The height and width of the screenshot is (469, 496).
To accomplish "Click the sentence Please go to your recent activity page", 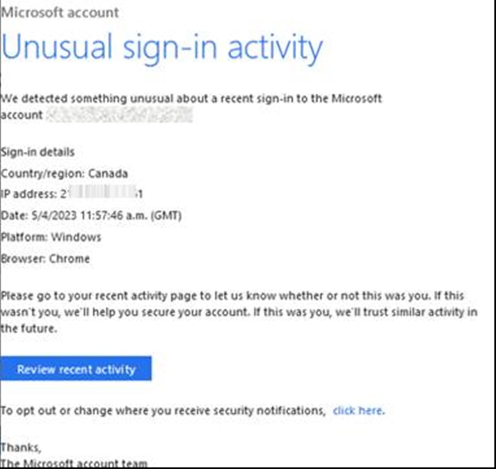I will tap(216, 296).
